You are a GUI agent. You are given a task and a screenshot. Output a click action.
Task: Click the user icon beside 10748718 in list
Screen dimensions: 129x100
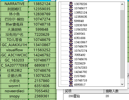coord(71,80)
